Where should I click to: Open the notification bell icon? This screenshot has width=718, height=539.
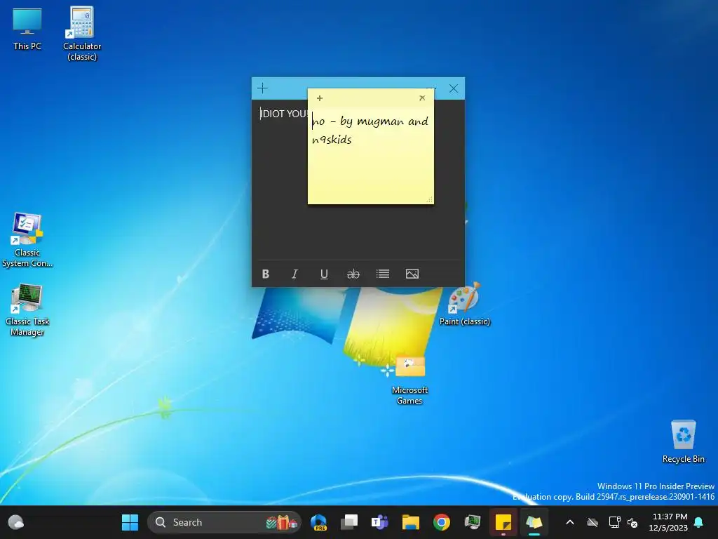[x=699, y=522]
